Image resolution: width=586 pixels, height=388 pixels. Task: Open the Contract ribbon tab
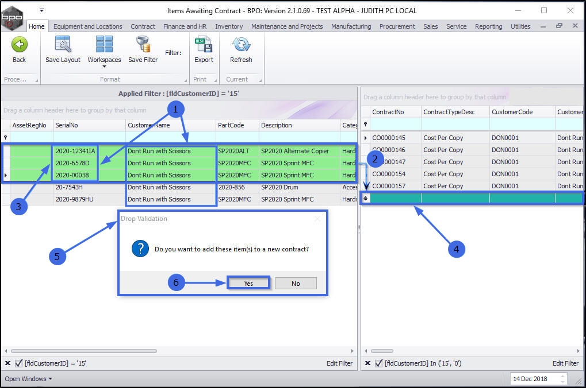143,26
